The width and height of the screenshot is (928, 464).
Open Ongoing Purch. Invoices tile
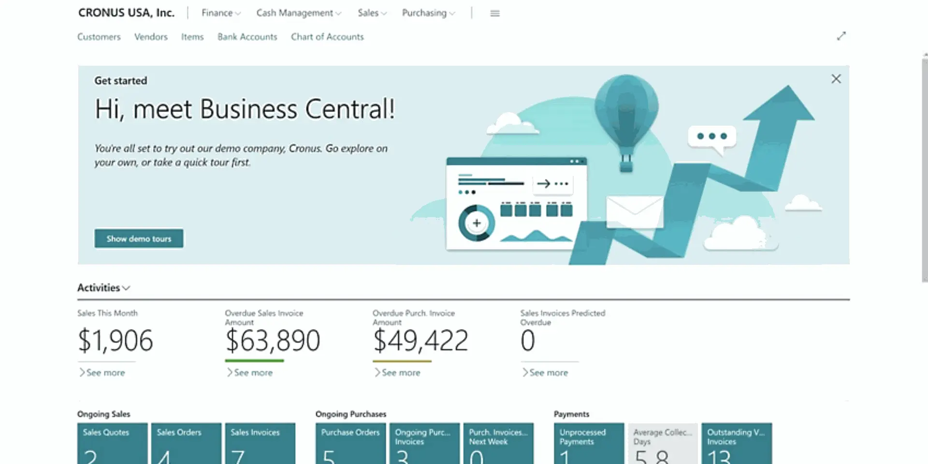point(425,444)
